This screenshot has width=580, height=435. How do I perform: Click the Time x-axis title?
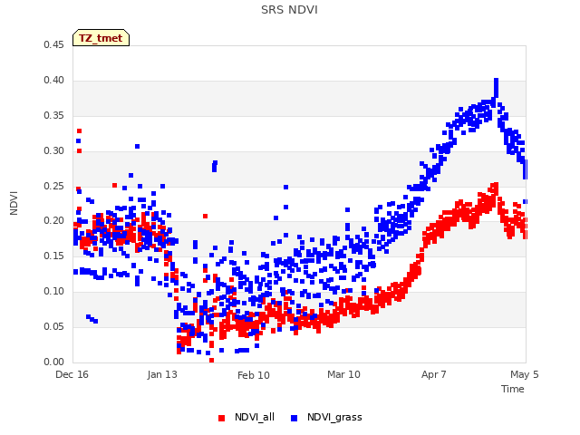[x=512, y=389]
